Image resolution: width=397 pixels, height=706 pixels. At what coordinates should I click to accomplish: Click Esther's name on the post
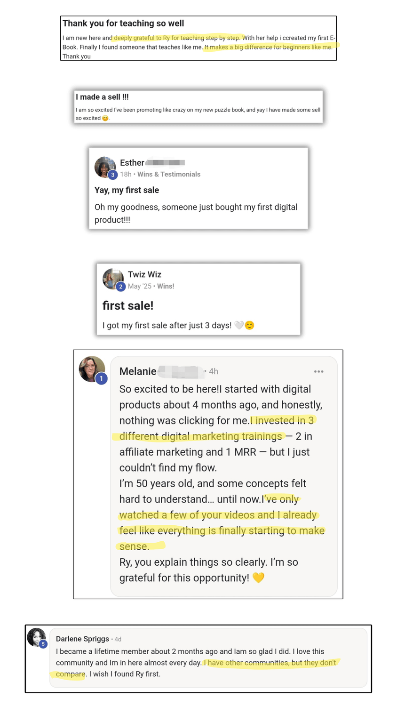coord(132,163)
